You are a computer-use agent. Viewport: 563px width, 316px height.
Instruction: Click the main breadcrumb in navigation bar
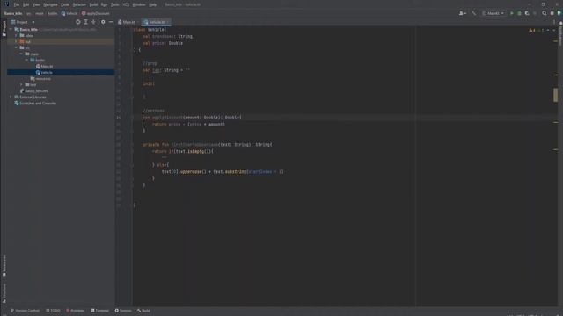coord(39,13)
